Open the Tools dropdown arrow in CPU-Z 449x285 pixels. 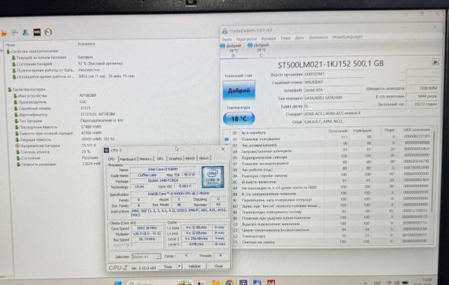(x=179, y=266)
